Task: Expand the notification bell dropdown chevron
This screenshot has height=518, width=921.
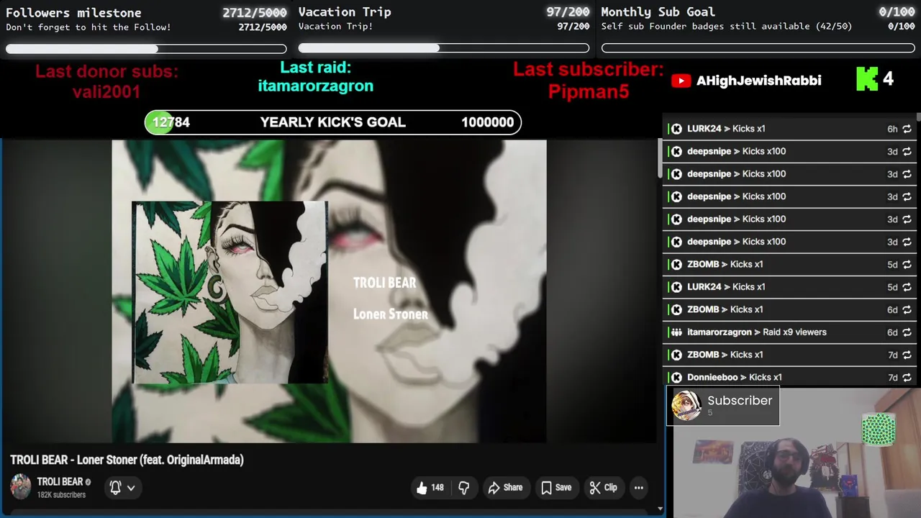Action: pyautogui.click(x=131, y=488)
